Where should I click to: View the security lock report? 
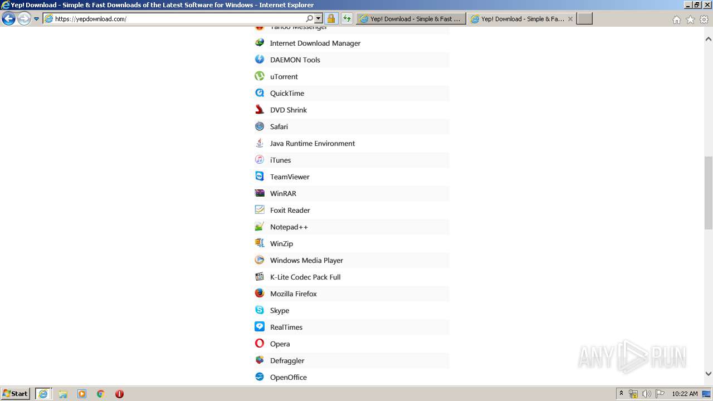331,18
